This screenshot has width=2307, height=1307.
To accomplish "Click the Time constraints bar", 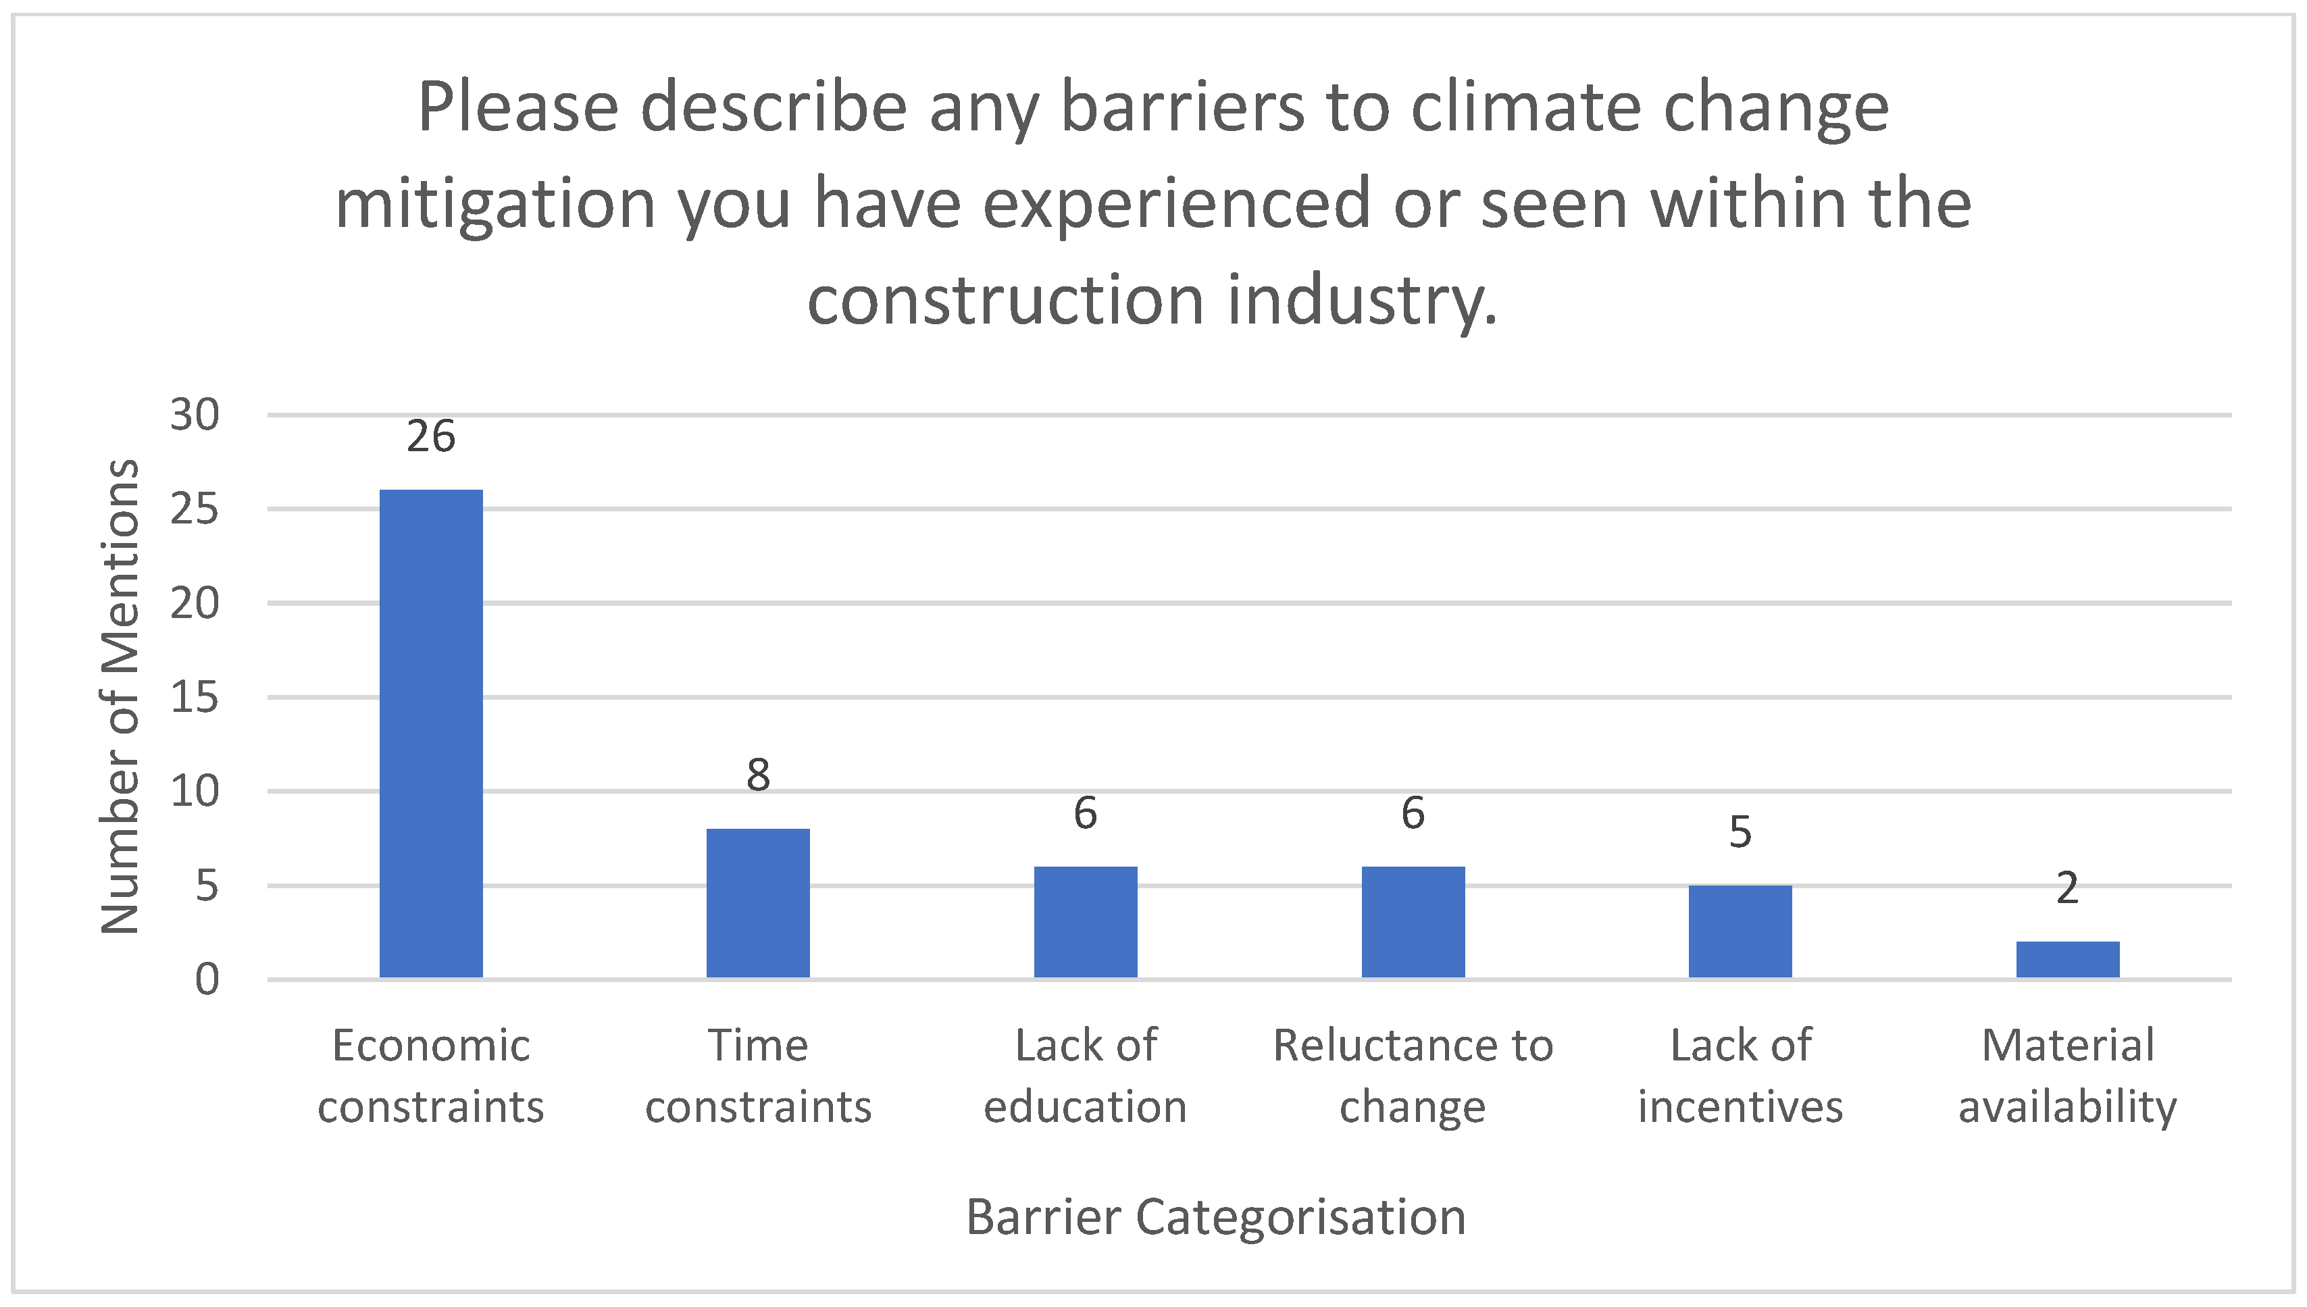I will [758, 902].
